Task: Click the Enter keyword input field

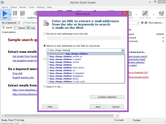Action: (x=30, y=23)
